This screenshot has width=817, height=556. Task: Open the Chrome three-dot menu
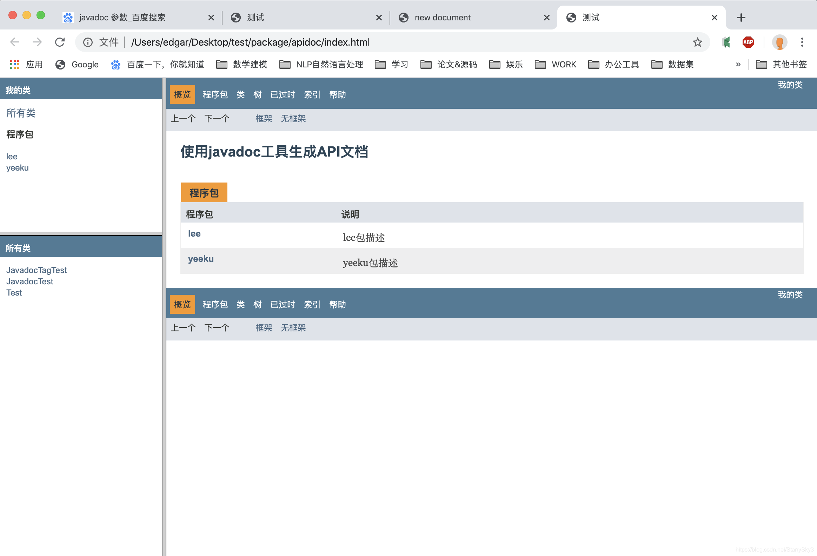click(802, 42)
